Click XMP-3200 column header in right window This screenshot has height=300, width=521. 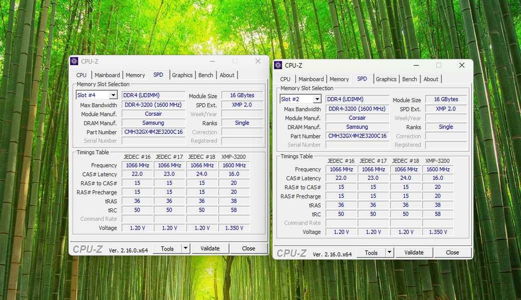(438, 160)
